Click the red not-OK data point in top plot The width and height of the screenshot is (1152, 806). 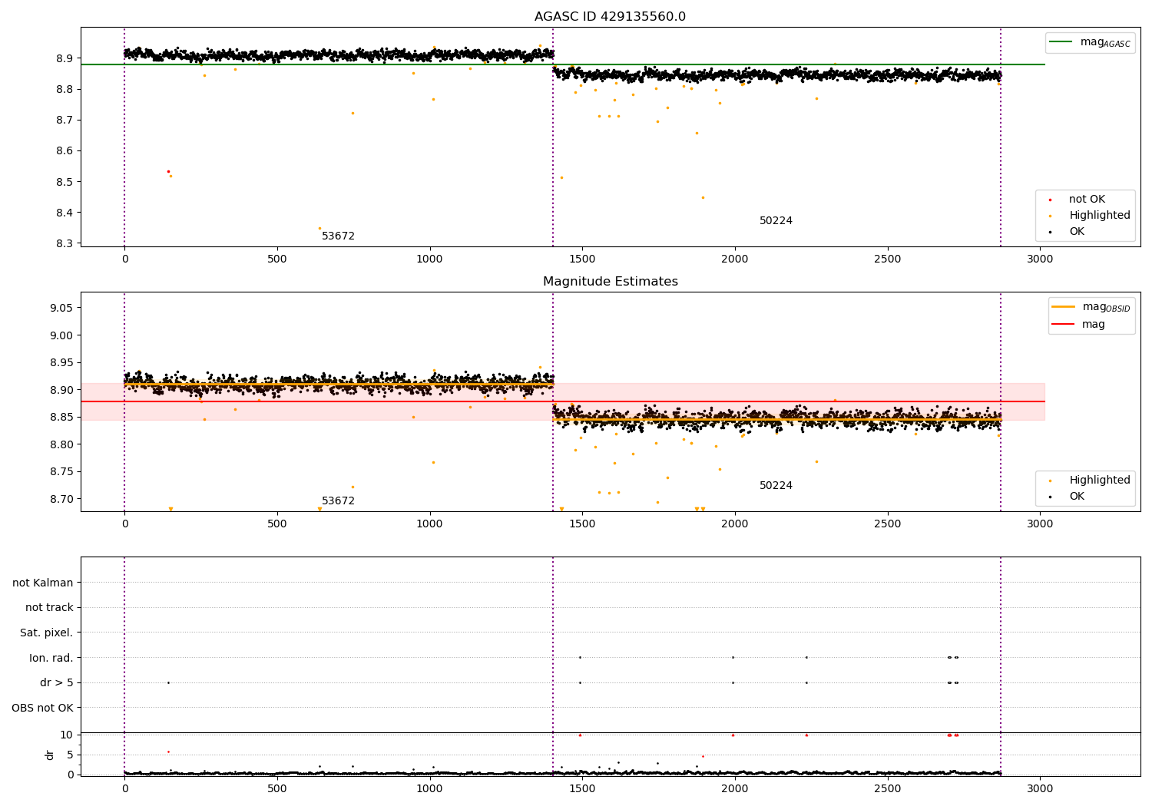point(168,171)
